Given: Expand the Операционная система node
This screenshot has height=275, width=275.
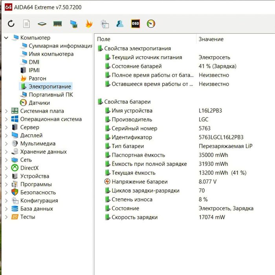Looking at the screenshot, I should tap(6, 119).
